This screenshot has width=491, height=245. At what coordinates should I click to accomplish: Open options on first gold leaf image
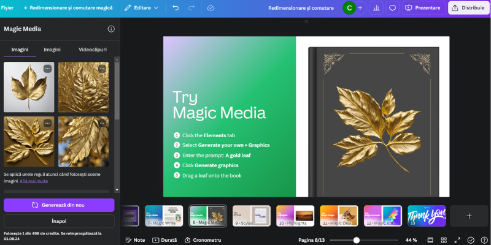47,69
